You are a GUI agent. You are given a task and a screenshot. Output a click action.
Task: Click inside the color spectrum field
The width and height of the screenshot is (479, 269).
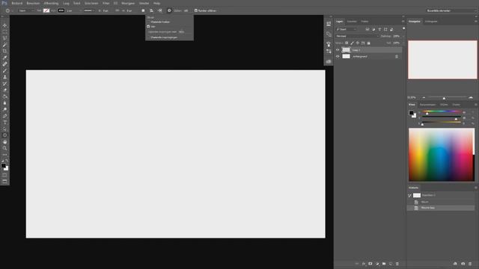[442, 155]
